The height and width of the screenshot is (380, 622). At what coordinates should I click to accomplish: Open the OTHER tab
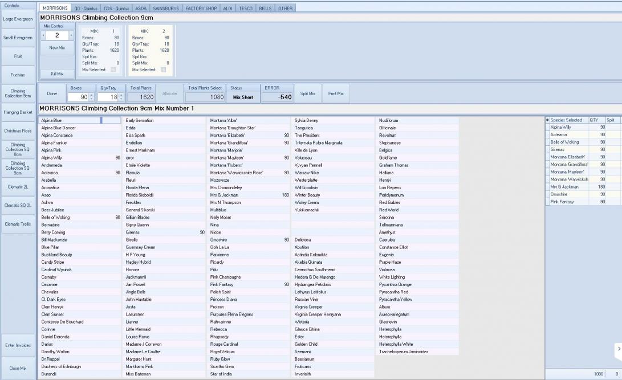[x=285, y=9]
